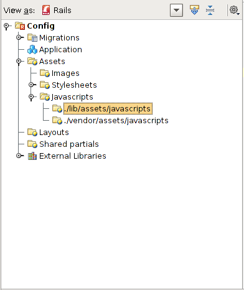This screenshot has height=290, width=244.
Task: Click the Shared partials folder icon
Action: point(32,144)
